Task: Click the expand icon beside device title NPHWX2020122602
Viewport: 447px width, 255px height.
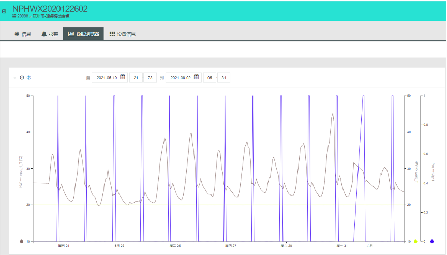Action: coord(4,11)
